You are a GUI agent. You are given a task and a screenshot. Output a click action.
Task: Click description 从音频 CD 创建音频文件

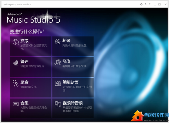tap(34, 47)
